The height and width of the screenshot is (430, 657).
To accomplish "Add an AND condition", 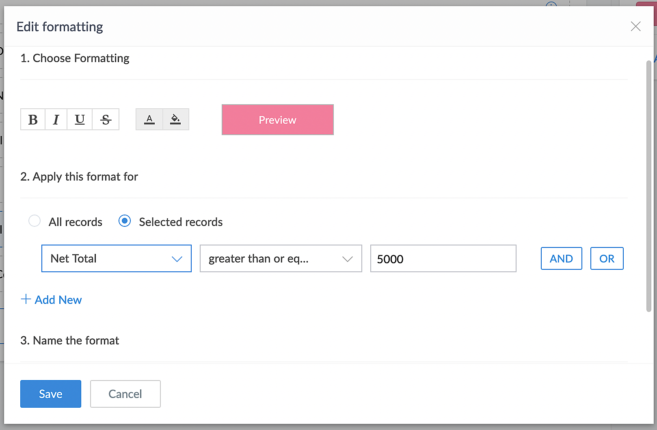I will coord(561,258).
